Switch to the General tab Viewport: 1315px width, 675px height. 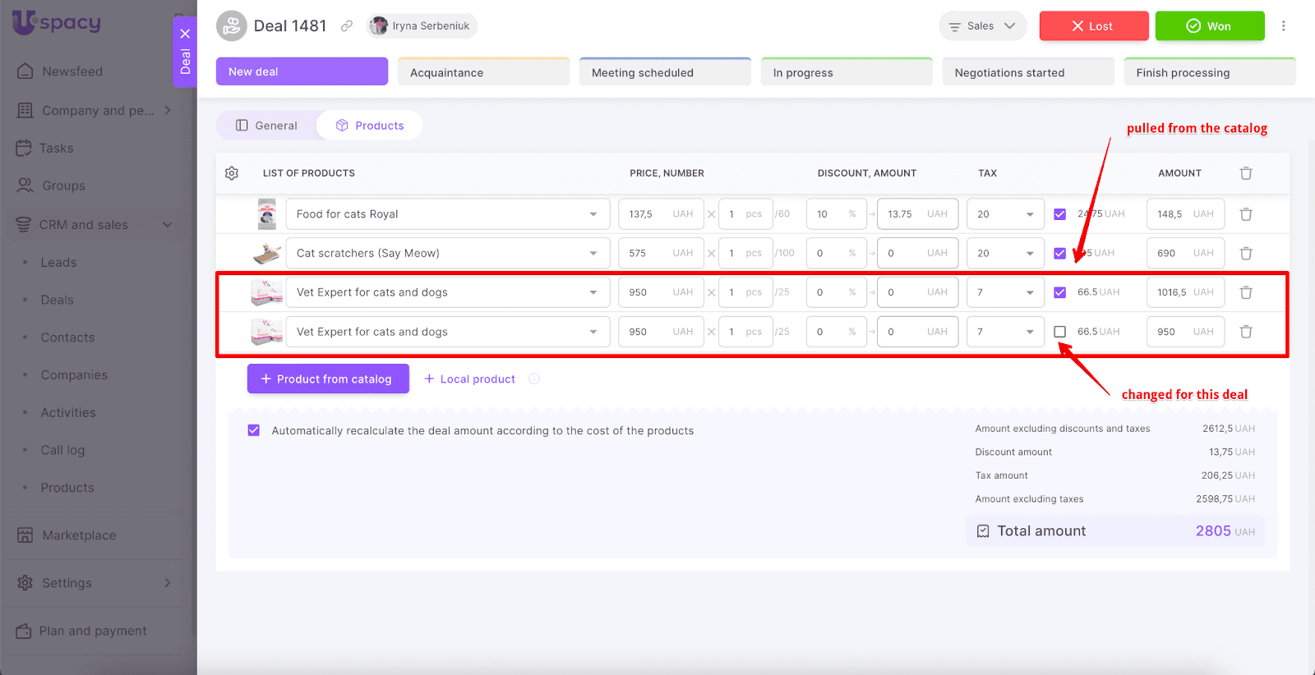pyautogui.click(x=266, y=126)
